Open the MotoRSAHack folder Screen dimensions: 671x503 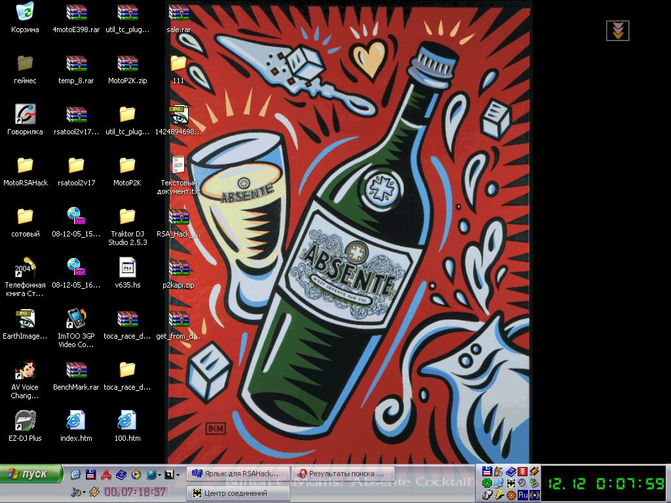[x=25, y=170]
